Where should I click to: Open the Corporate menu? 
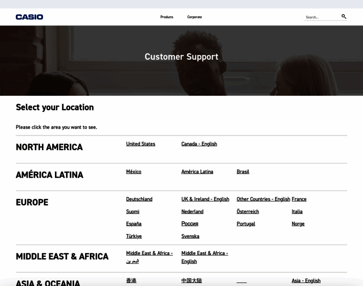[x=194, y=17]
